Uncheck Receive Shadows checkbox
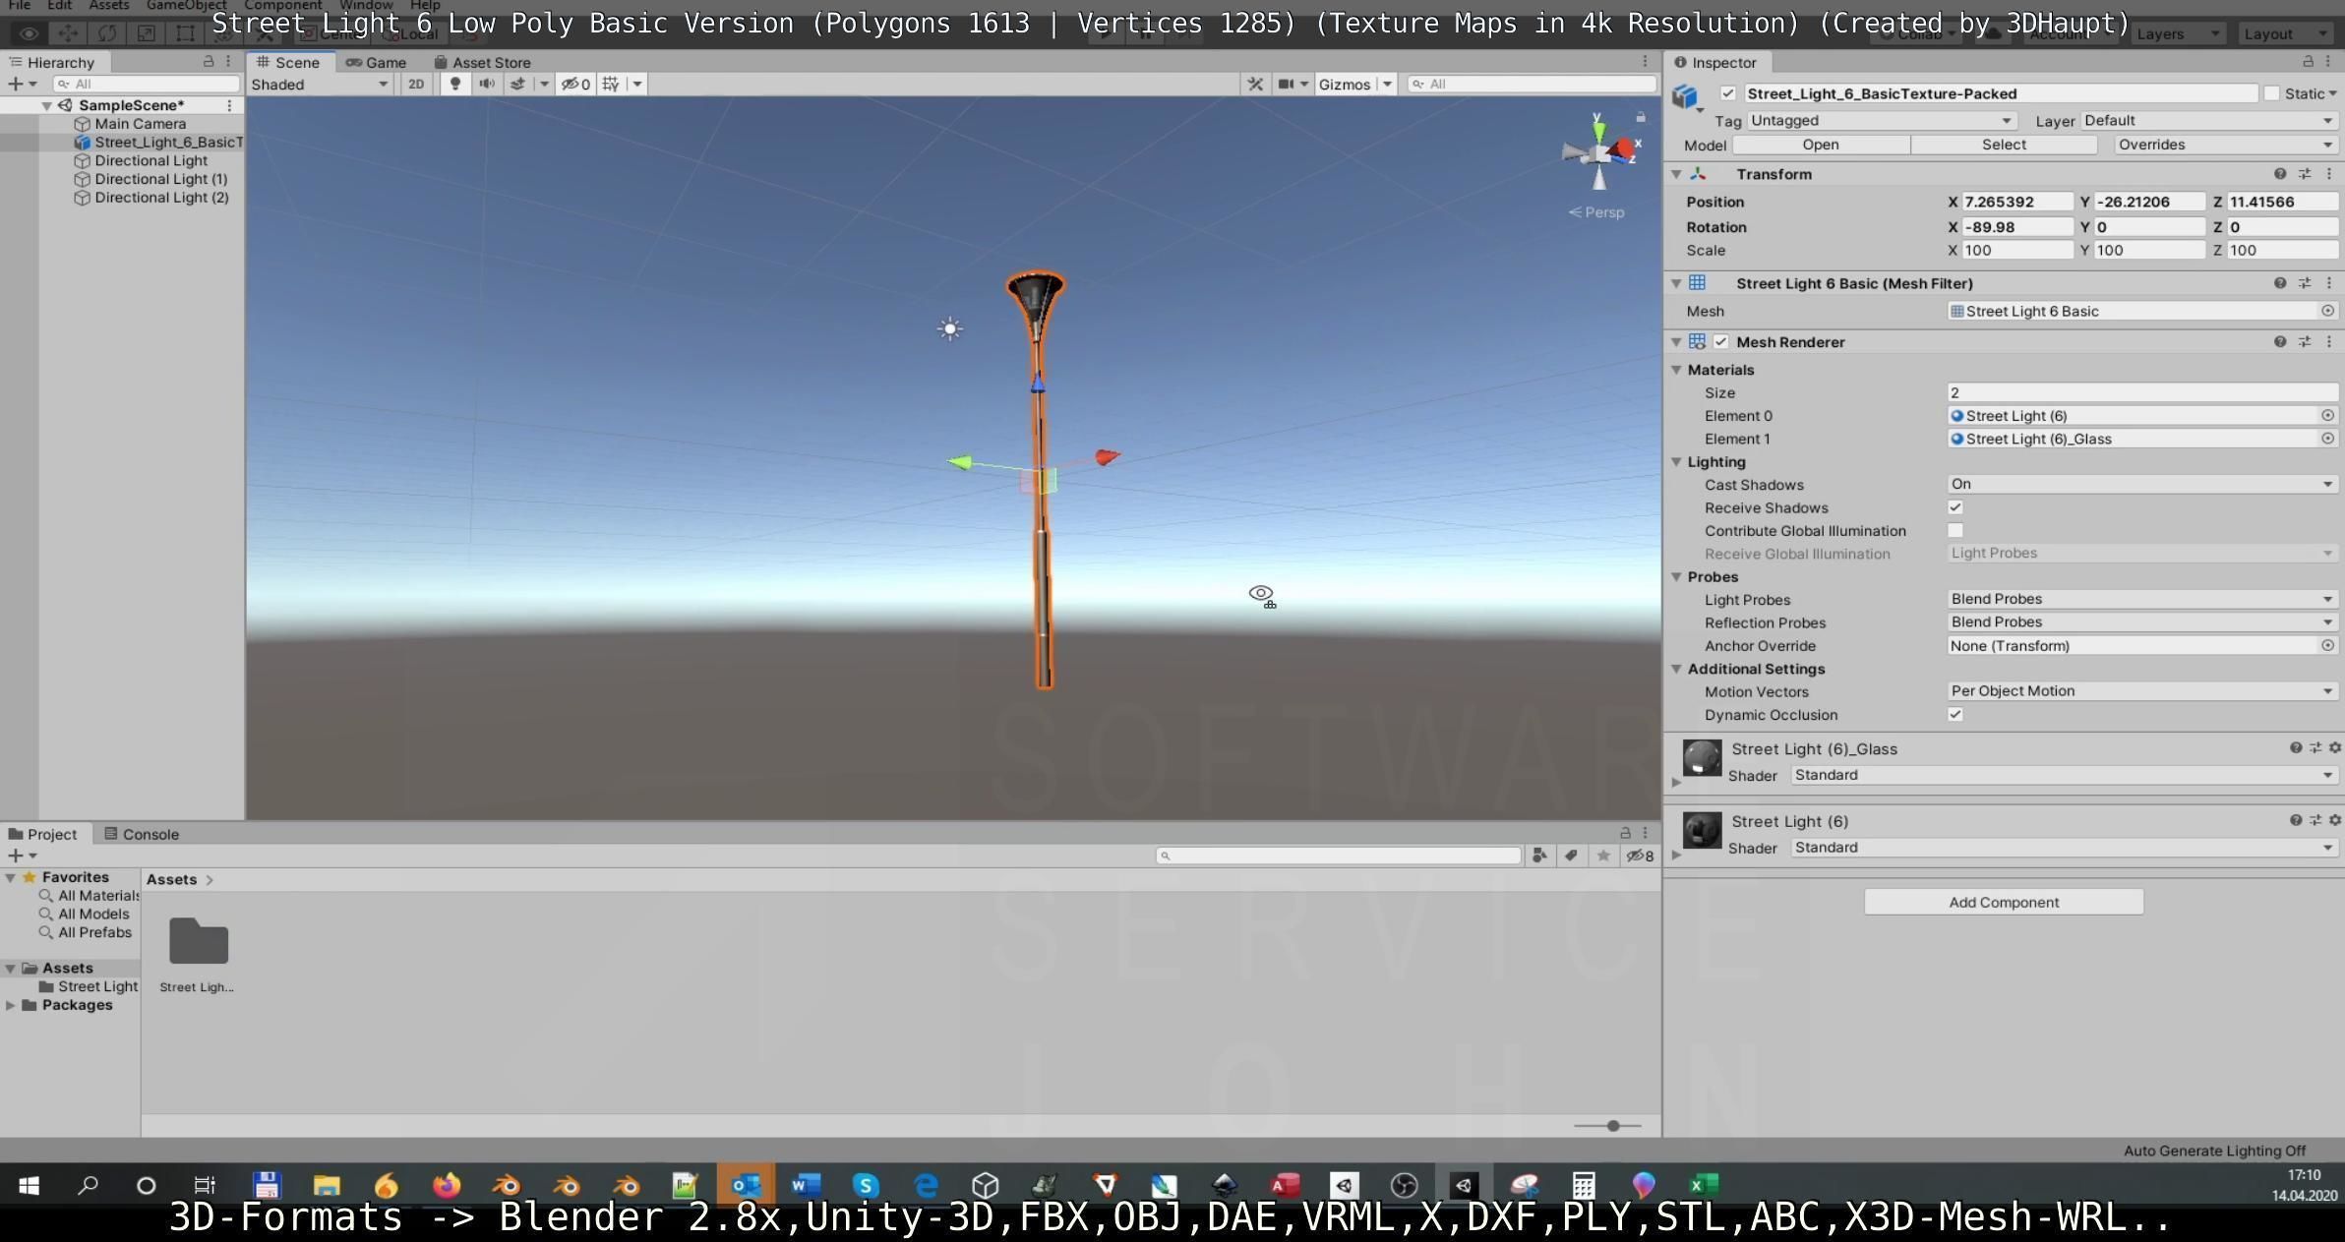This screenshot has width=2345, height=1242. click(1955, 508)
